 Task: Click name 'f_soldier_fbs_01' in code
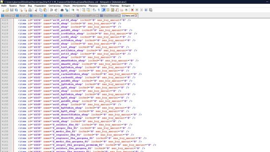(66, 125)
